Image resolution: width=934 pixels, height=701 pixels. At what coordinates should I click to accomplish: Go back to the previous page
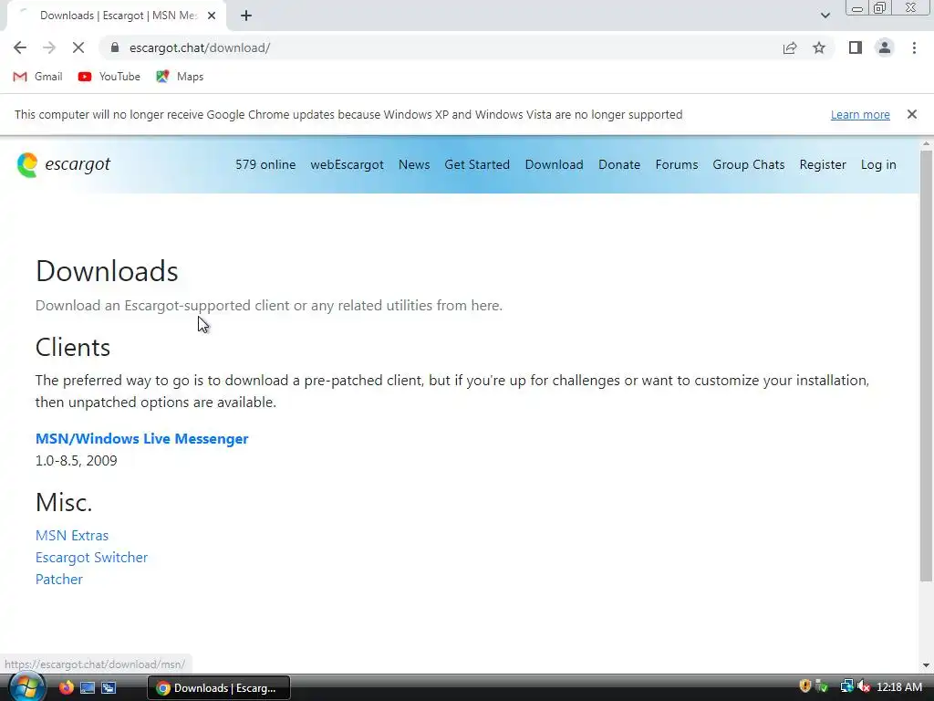tap(20, 47)
